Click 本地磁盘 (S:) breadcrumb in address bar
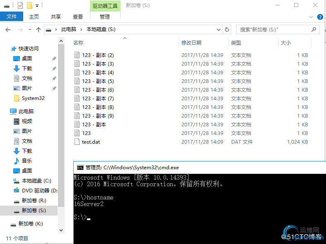This screenshot has width=326, height=244. 101,29
